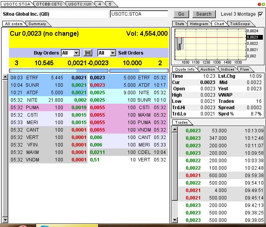Image resolution: width=266 pixels, height=227 pixels.
Task: Open the Histogram tab
Action: [x=199, y=24]
